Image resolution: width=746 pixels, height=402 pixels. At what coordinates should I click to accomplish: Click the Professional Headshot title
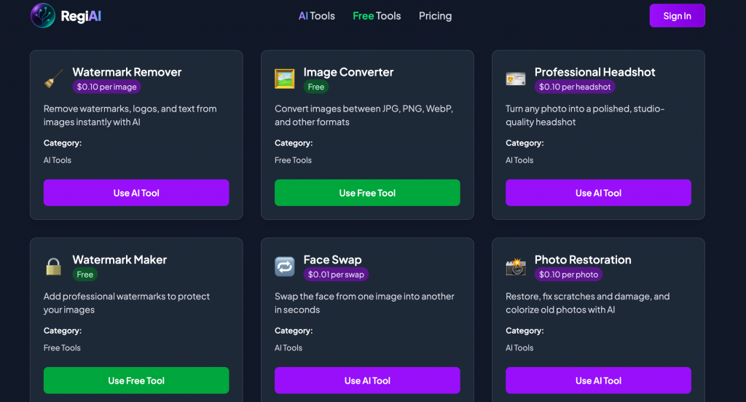[x=594, y=72]
